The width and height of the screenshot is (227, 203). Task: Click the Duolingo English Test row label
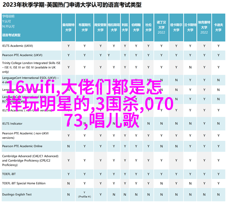(x=17, y=194)
